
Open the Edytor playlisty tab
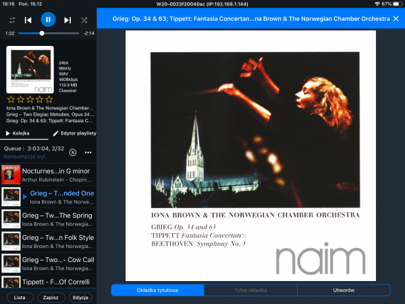[74, 133]
